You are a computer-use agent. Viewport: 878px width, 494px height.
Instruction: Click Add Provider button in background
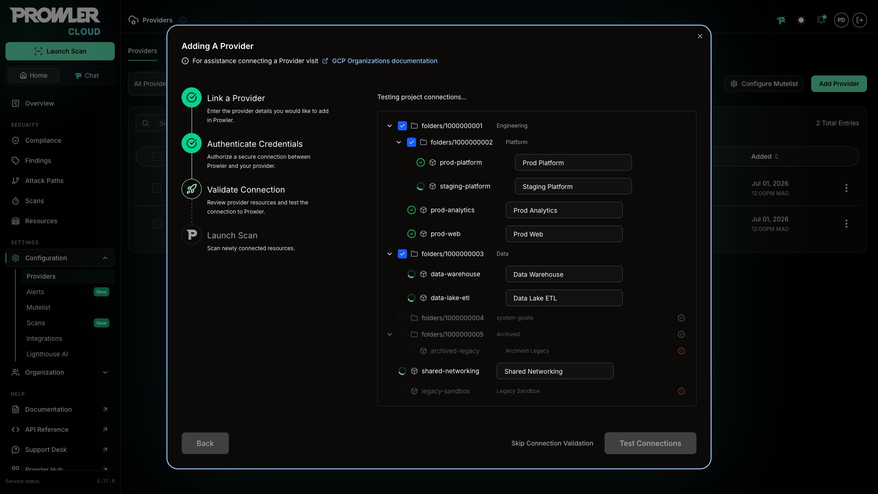coord(839,84)
